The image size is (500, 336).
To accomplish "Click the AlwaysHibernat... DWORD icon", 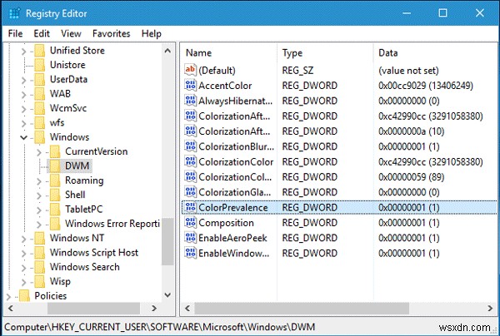I will 190,101.
